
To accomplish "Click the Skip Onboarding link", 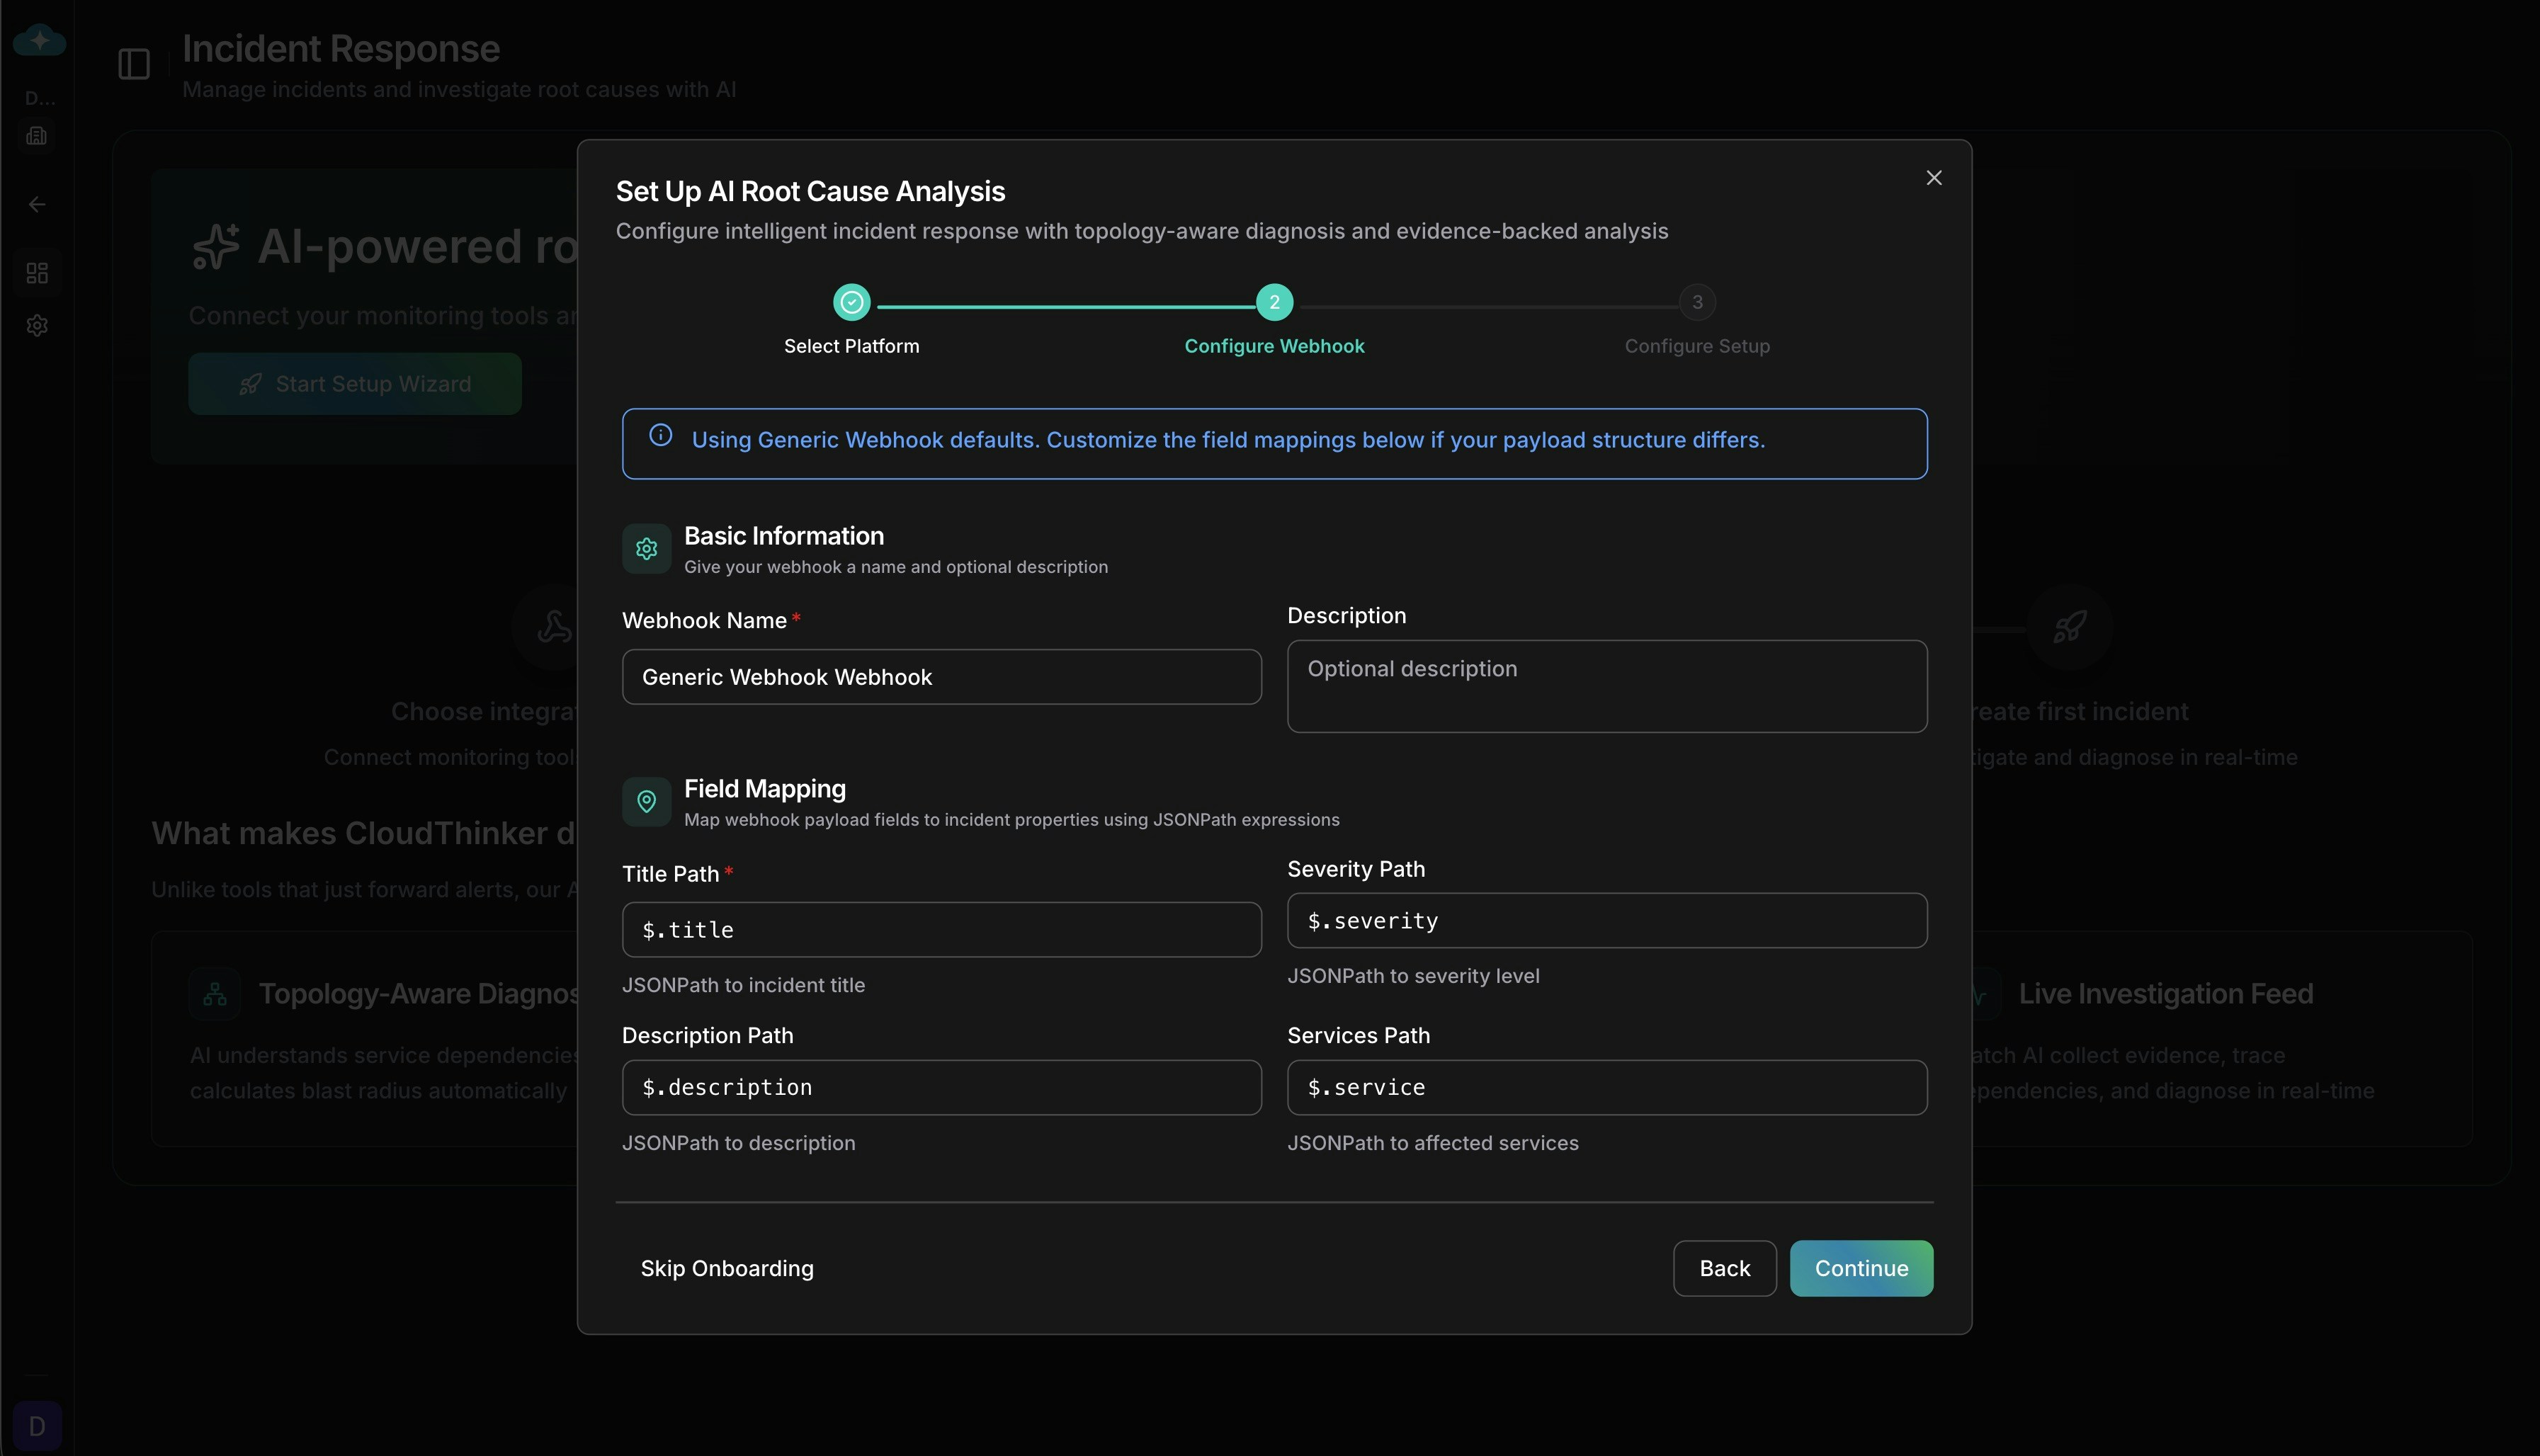I will (x=727, y=1268).
